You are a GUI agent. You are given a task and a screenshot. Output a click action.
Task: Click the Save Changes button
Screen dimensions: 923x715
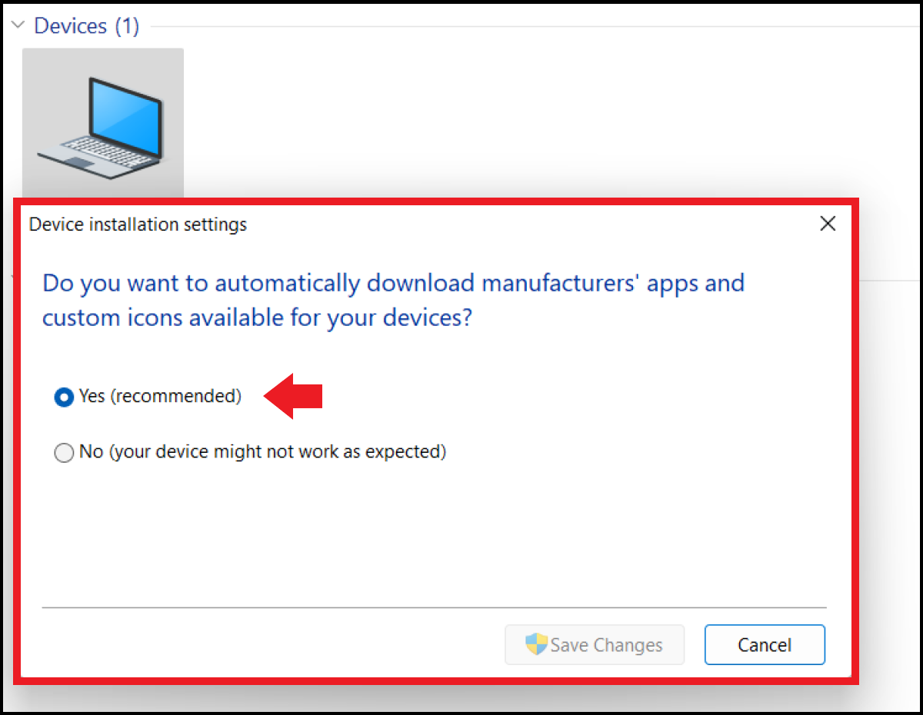[x=595, y=644]
